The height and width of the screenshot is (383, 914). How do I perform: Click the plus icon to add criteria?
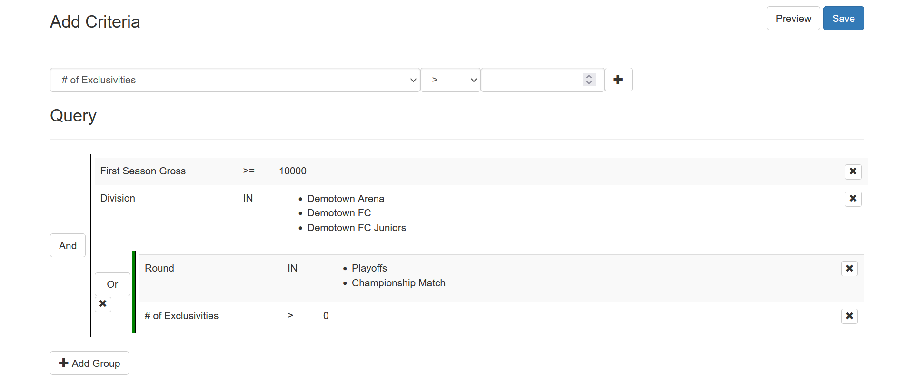click(618, 80)
